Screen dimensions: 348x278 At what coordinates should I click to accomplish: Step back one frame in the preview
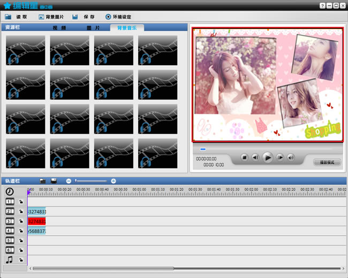pos(255,157)
